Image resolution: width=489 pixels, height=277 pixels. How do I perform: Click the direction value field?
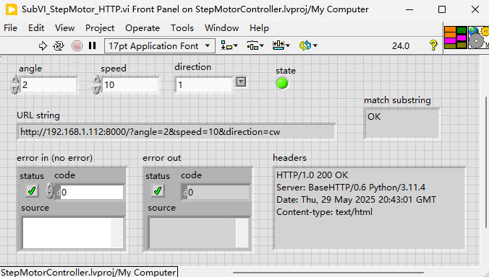204,84
